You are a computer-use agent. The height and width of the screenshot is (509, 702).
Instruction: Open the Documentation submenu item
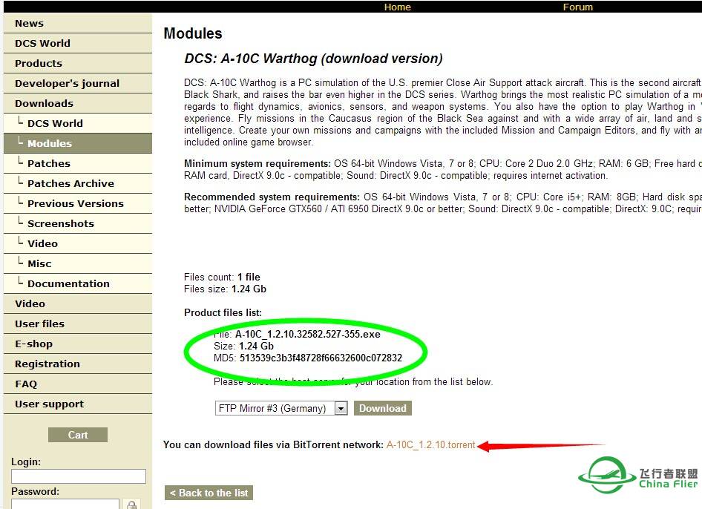(77, 283)
